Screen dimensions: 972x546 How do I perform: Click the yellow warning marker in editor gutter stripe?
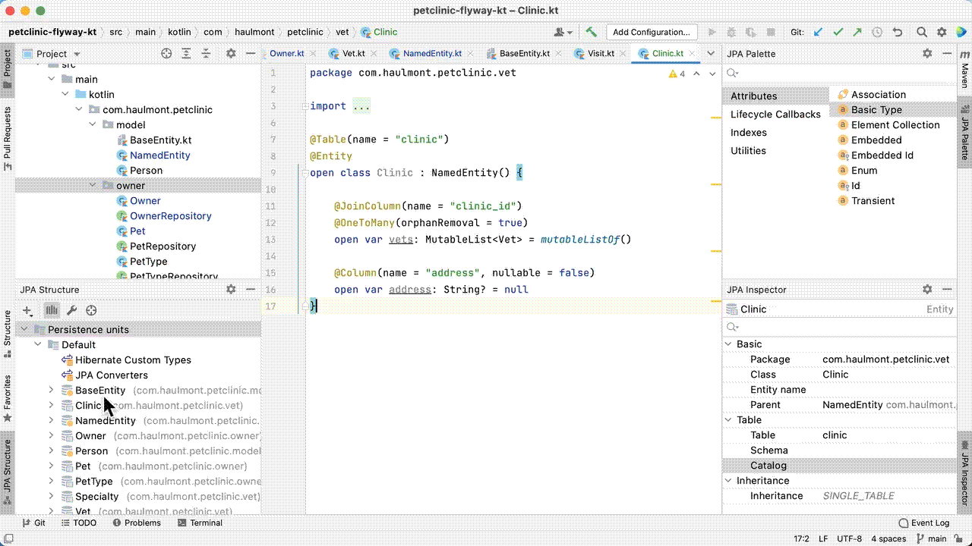715,118
